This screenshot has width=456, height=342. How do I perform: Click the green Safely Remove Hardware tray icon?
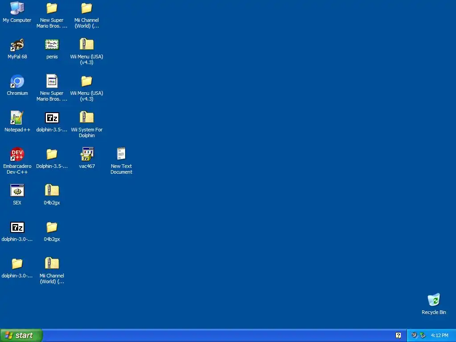tap(423, 335)
